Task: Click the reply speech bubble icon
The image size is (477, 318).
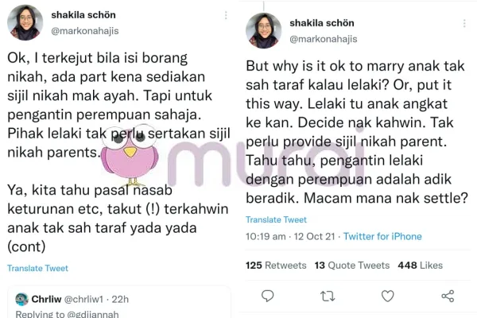Action: [268, 296]
